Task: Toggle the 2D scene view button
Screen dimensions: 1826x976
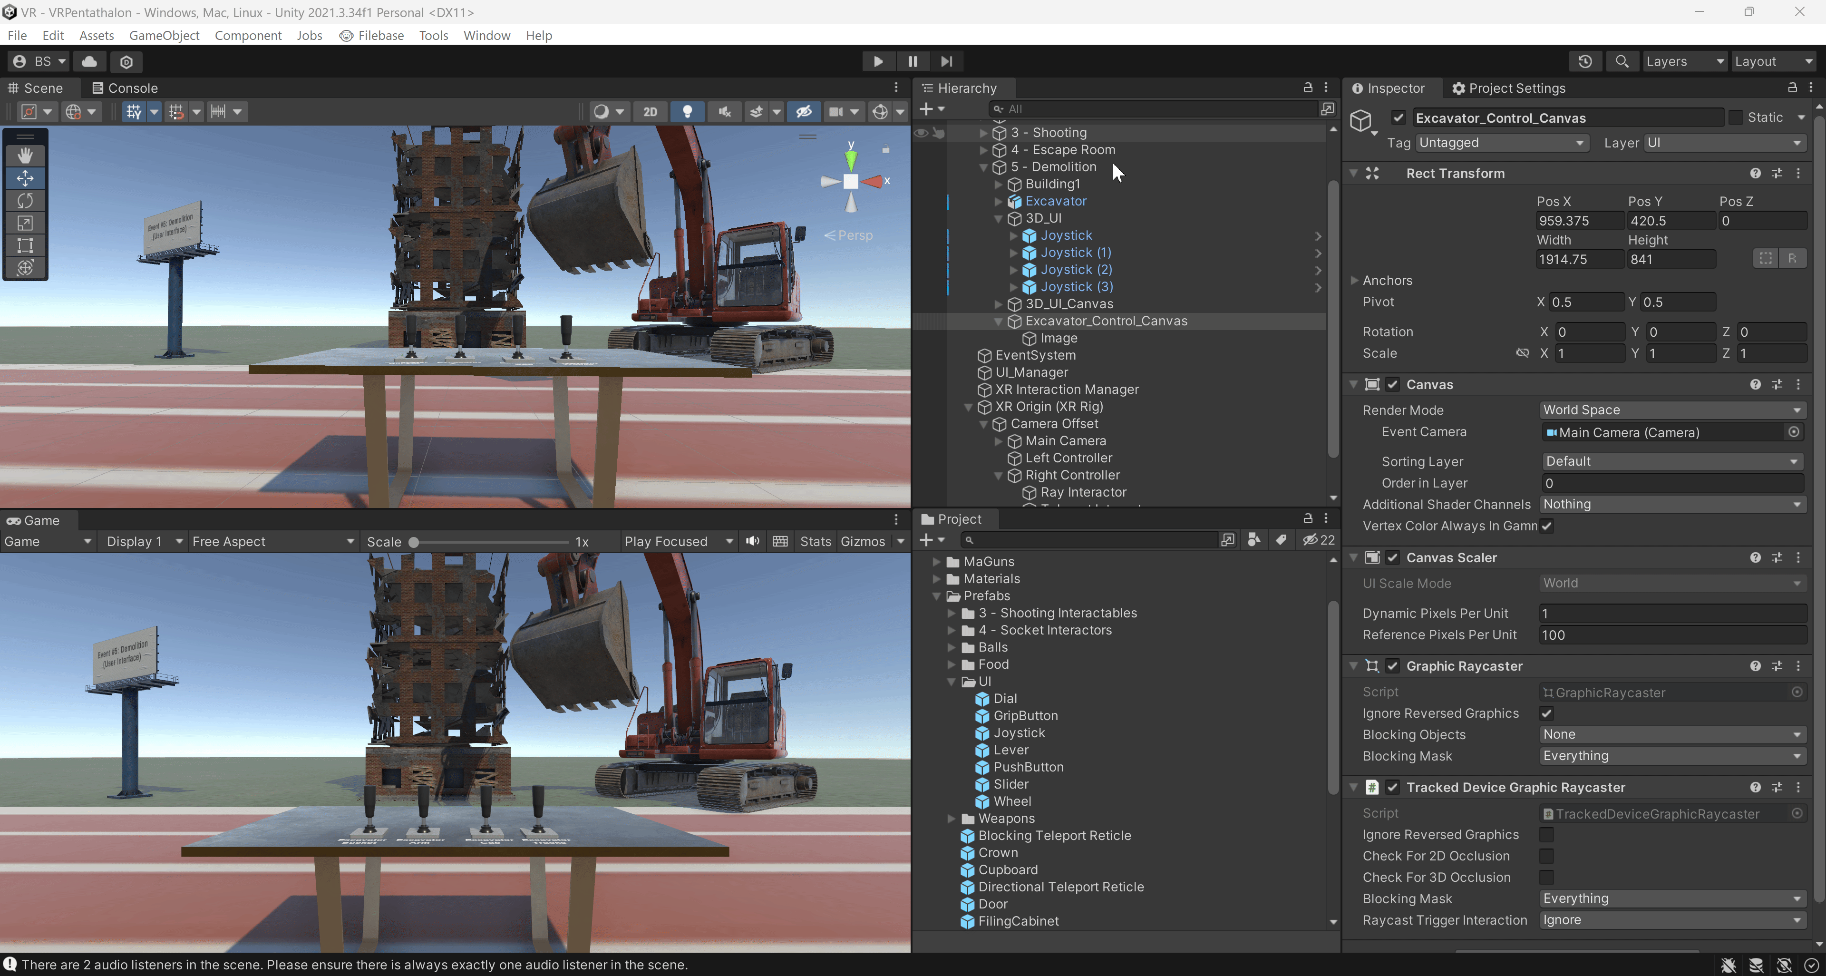Action: point(649,112)
